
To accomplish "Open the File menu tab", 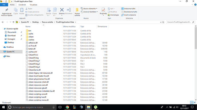I will tap(4, 5).
